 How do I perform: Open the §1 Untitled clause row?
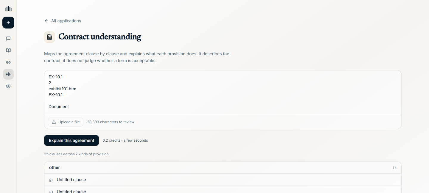coord(223,180)
